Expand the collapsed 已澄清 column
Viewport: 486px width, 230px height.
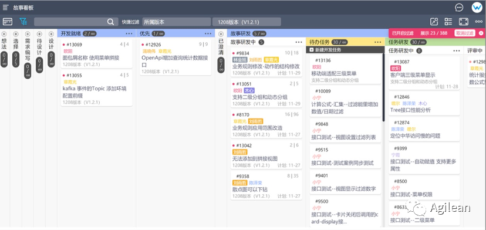click(x=221, y=34)
